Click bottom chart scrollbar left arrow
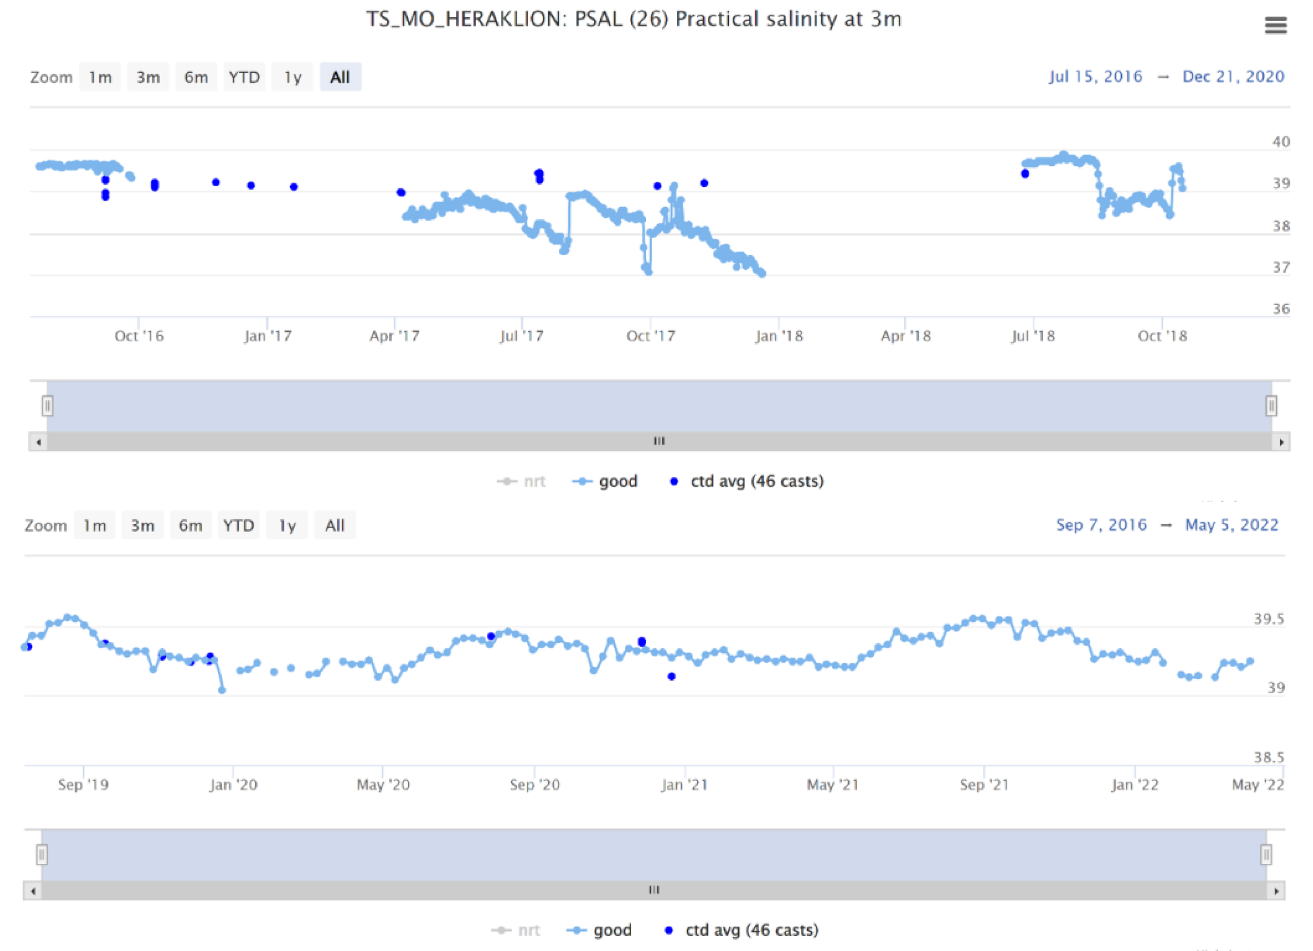 click(33, 891)
